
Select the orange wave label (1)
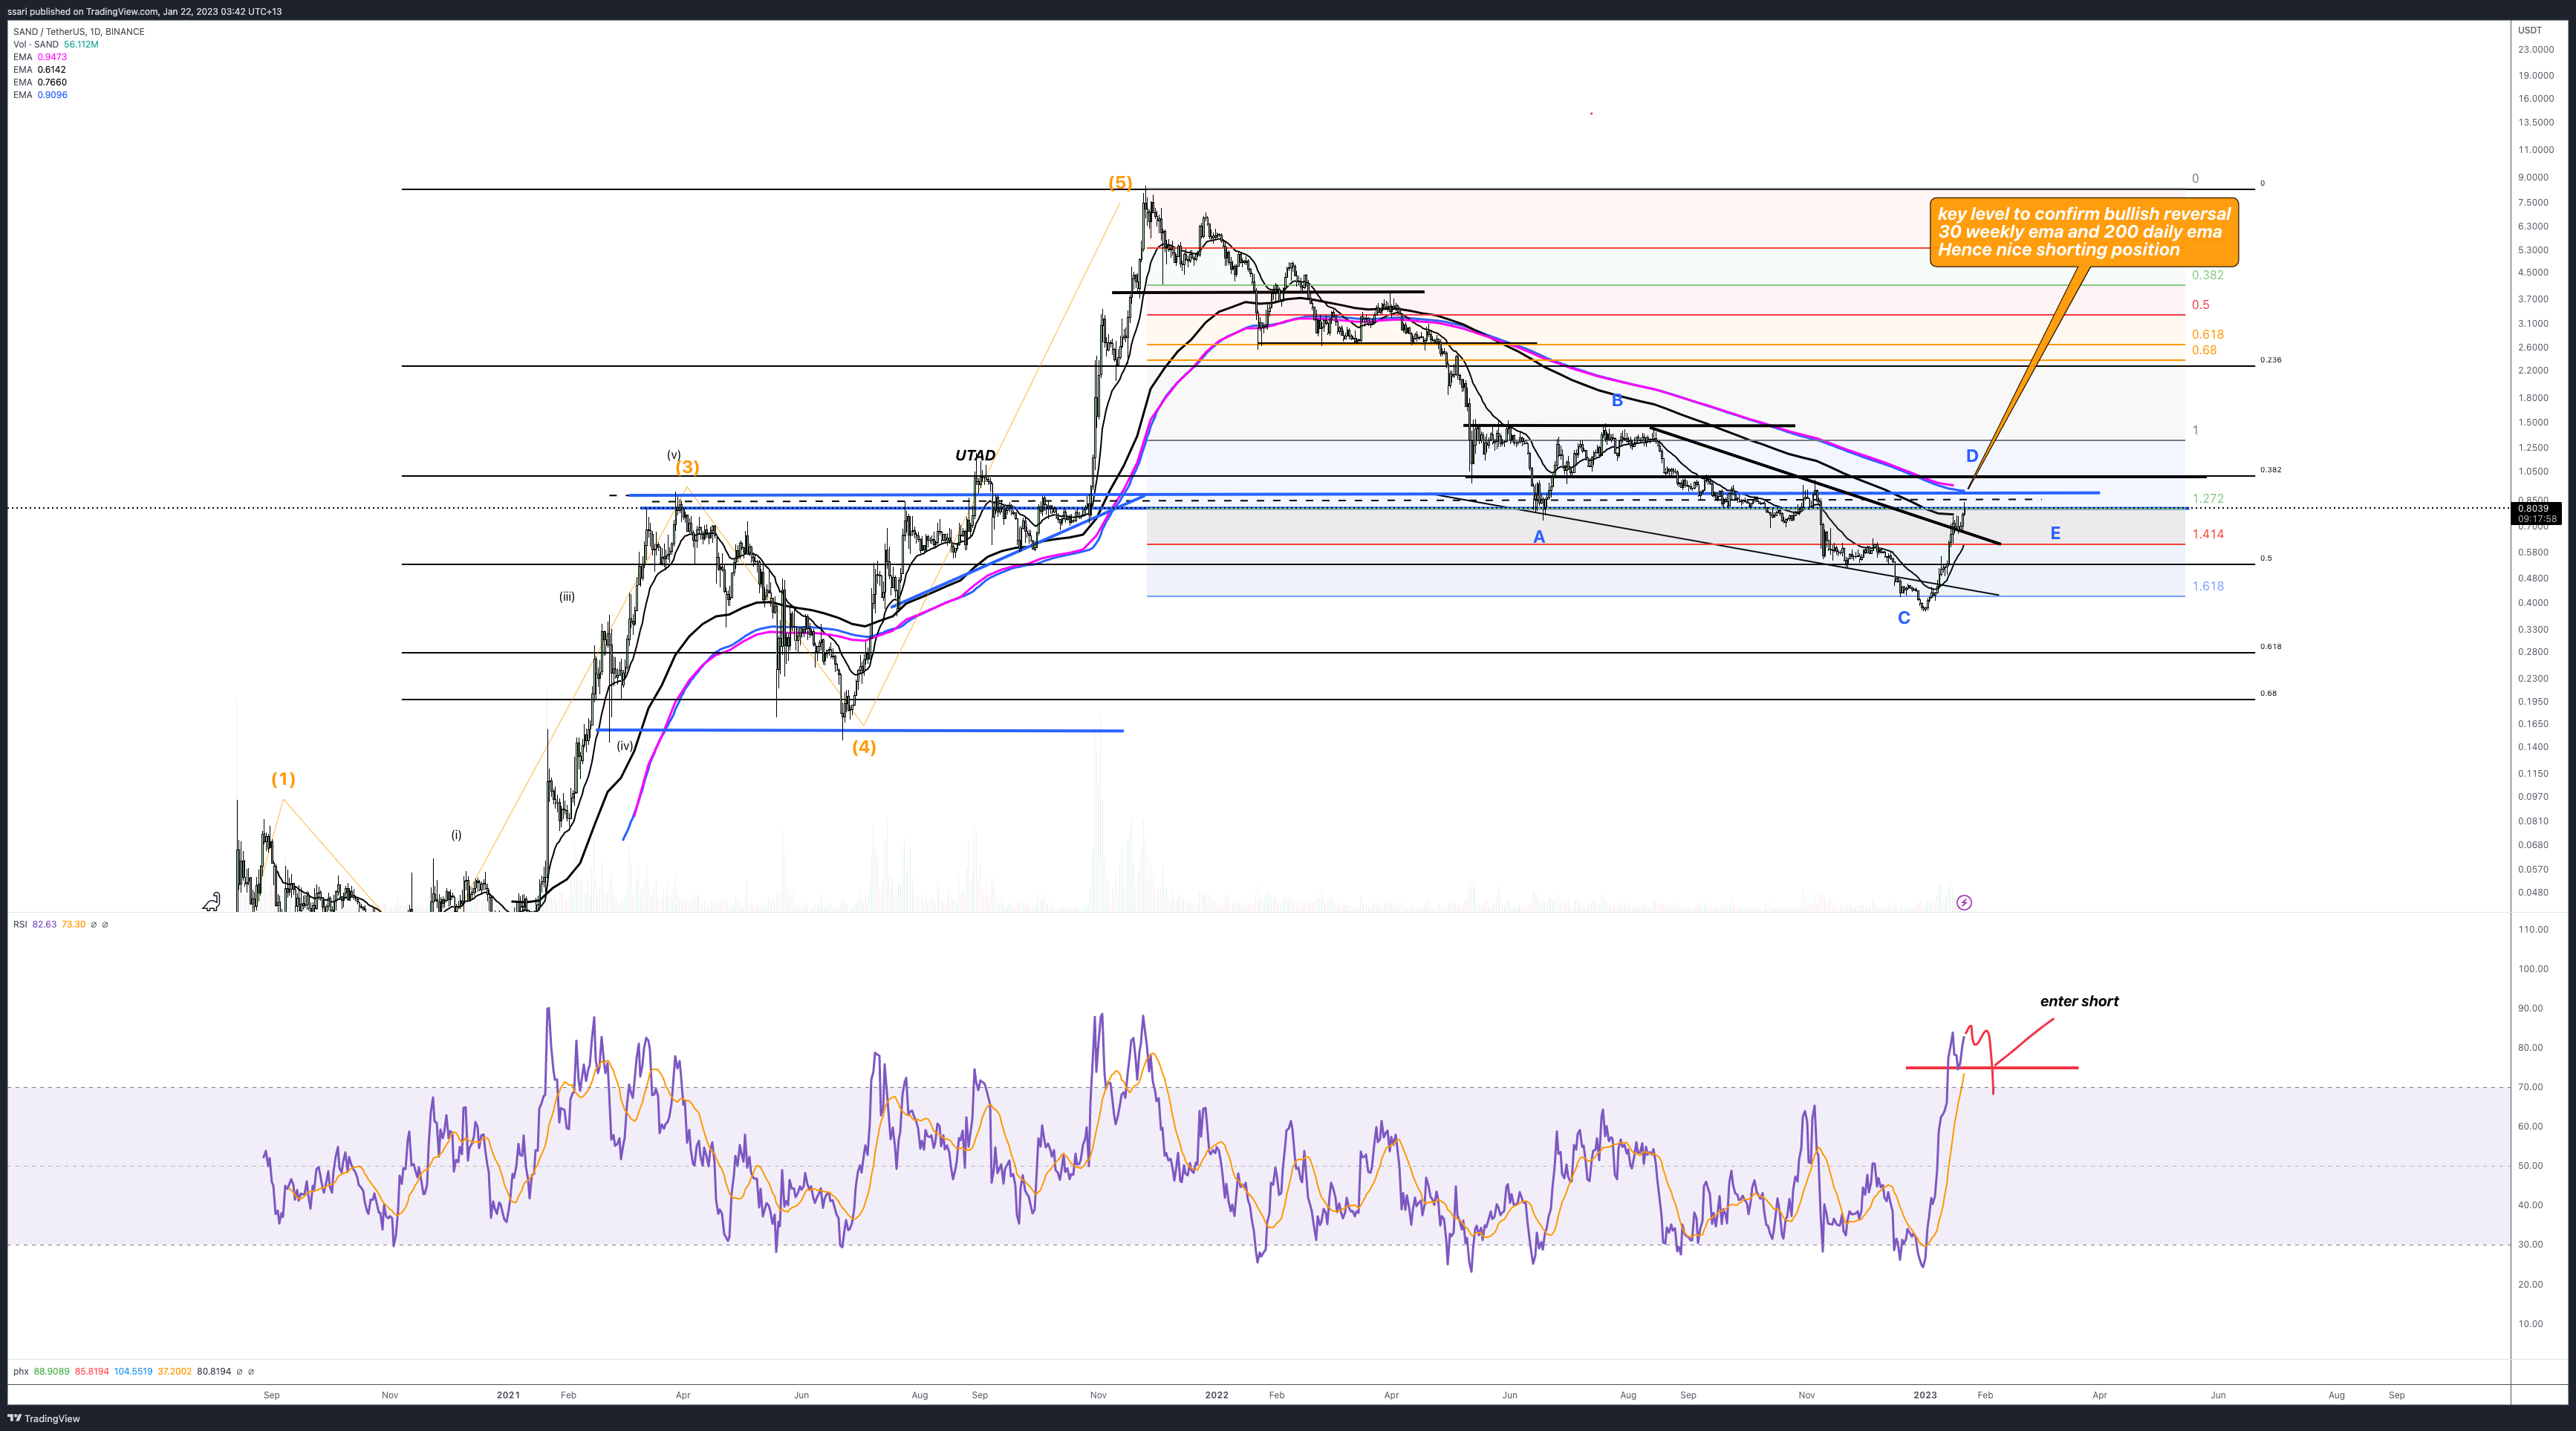click(x=283, y=779)
